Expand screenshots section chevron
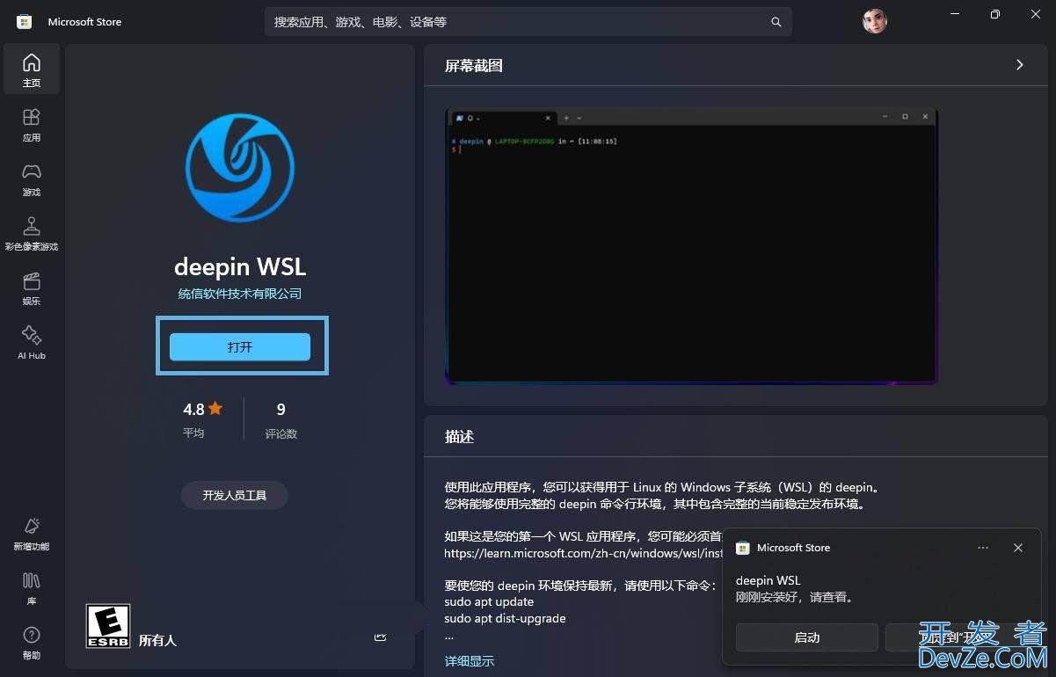Image resolution: width=1056 pixels, height=677 pixels. tap(1020, 65)
